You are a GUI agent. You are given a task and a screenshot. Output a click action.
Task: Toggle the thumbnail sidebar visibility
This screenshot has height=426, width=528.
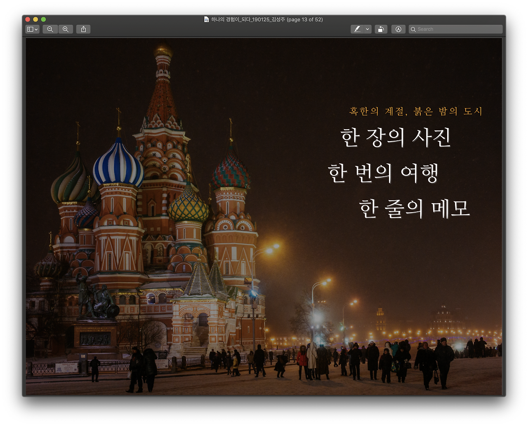click(30, 29)
